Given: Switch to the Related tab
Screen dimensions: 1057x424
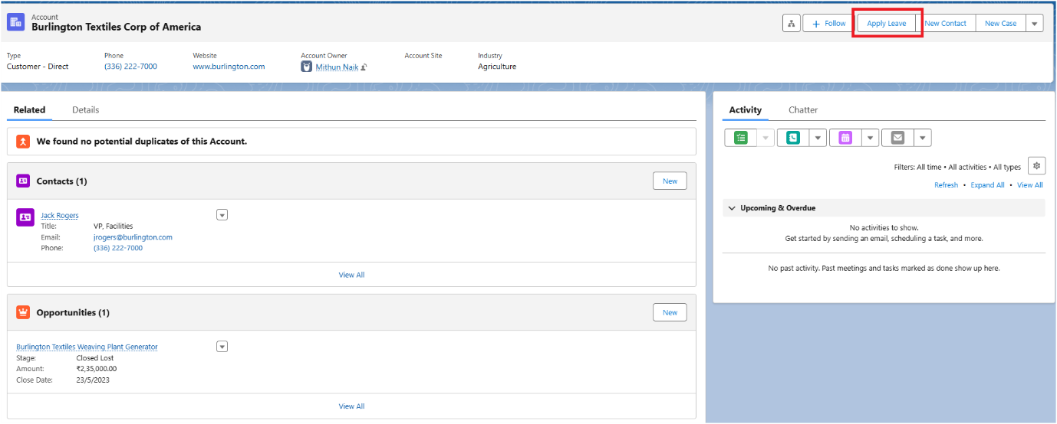Looking at the screenshot, I should [x=29, y=110].
